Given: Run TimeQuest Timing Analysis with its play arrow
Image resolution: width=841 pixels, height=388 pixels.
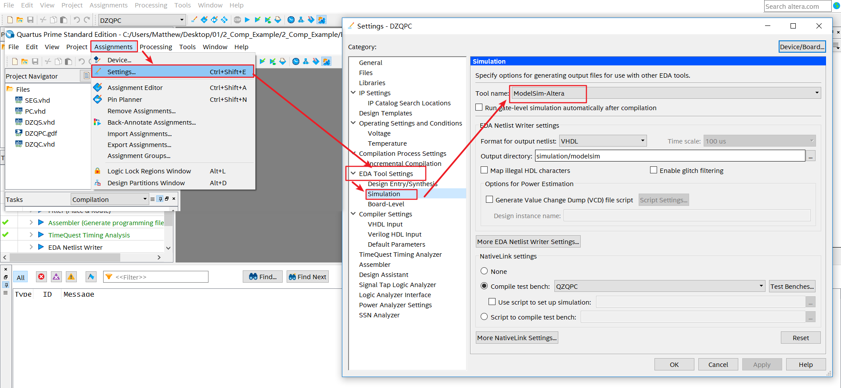Looking at the screenshot, I should pyautogui.click(x=41, y=235).
